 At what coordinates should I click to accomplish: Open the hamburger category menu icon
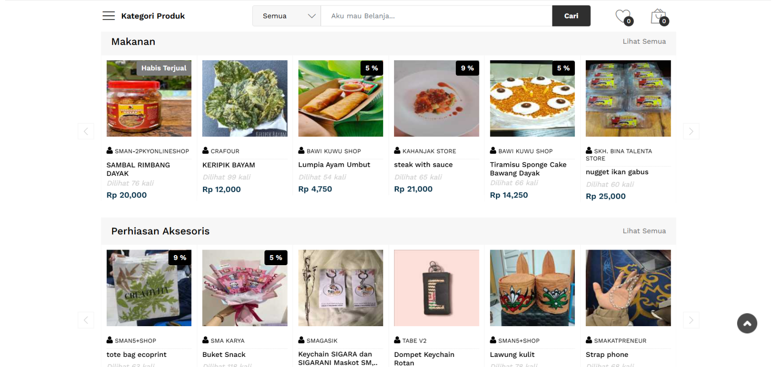coord(108,16)
